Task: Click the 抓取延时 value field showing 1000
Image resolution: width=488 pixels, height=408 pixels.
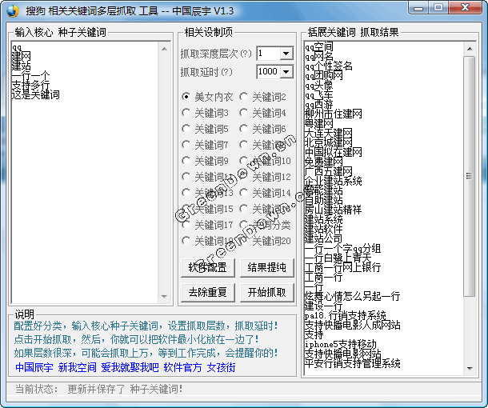Action: [x=269, y=72]
